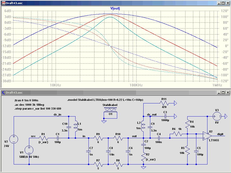Click the dc_in net label
231x173 pixels.
click(x=58, y=114)
